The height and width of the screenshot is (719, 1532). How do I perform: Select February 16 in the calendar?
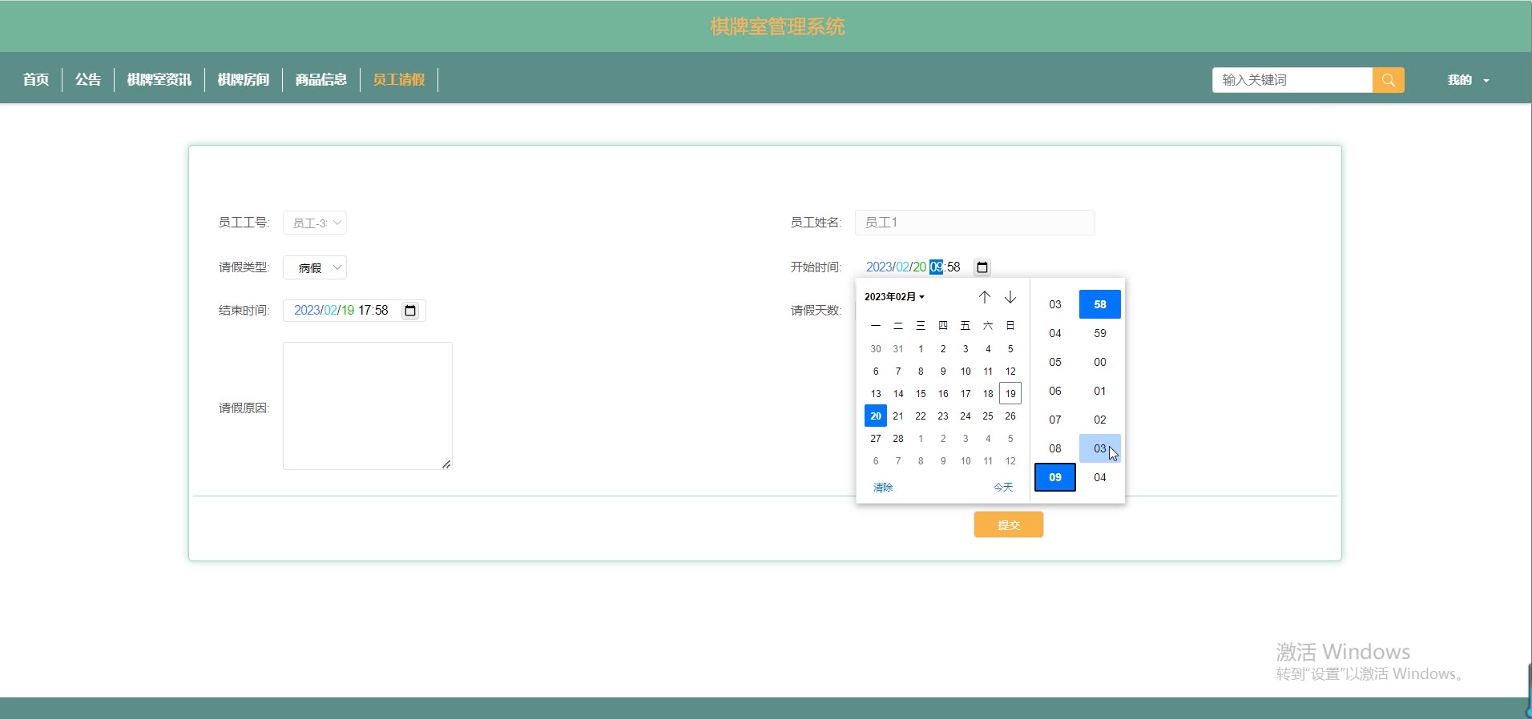point(943,393)
